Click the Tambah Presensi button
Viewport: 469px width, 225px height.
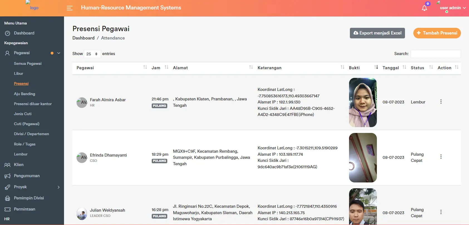437,33
